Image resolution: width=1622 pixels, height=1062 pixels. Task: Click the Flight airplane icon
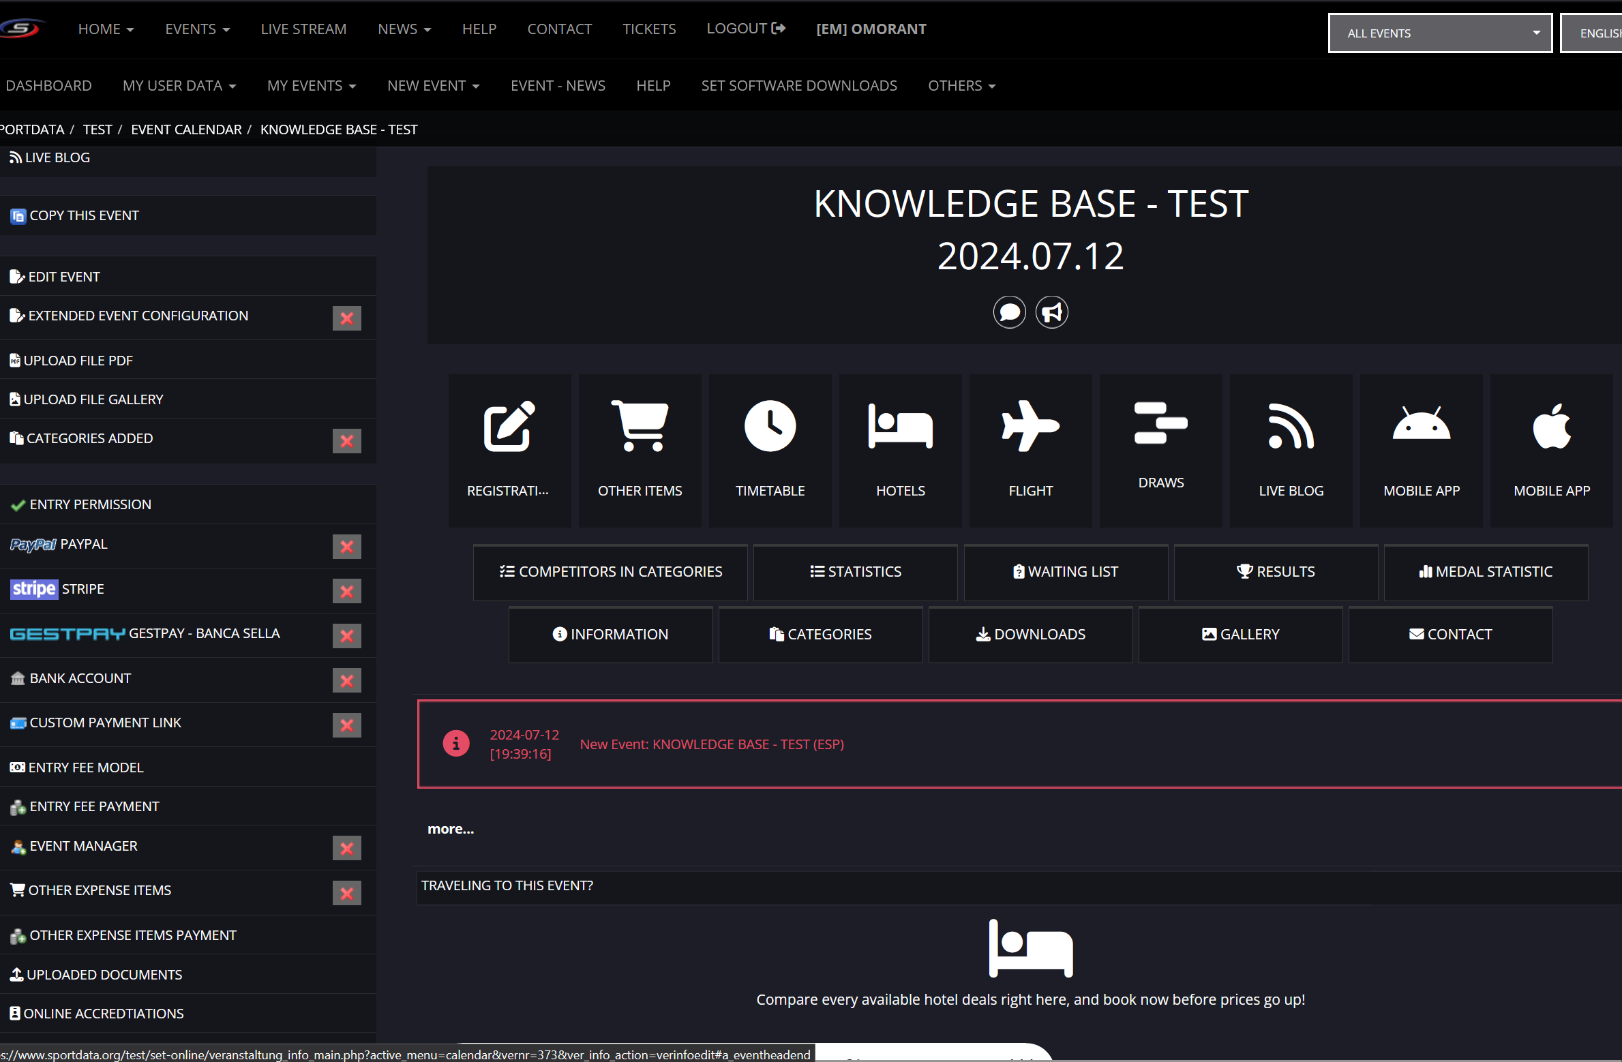click(x=1030, y=427)
